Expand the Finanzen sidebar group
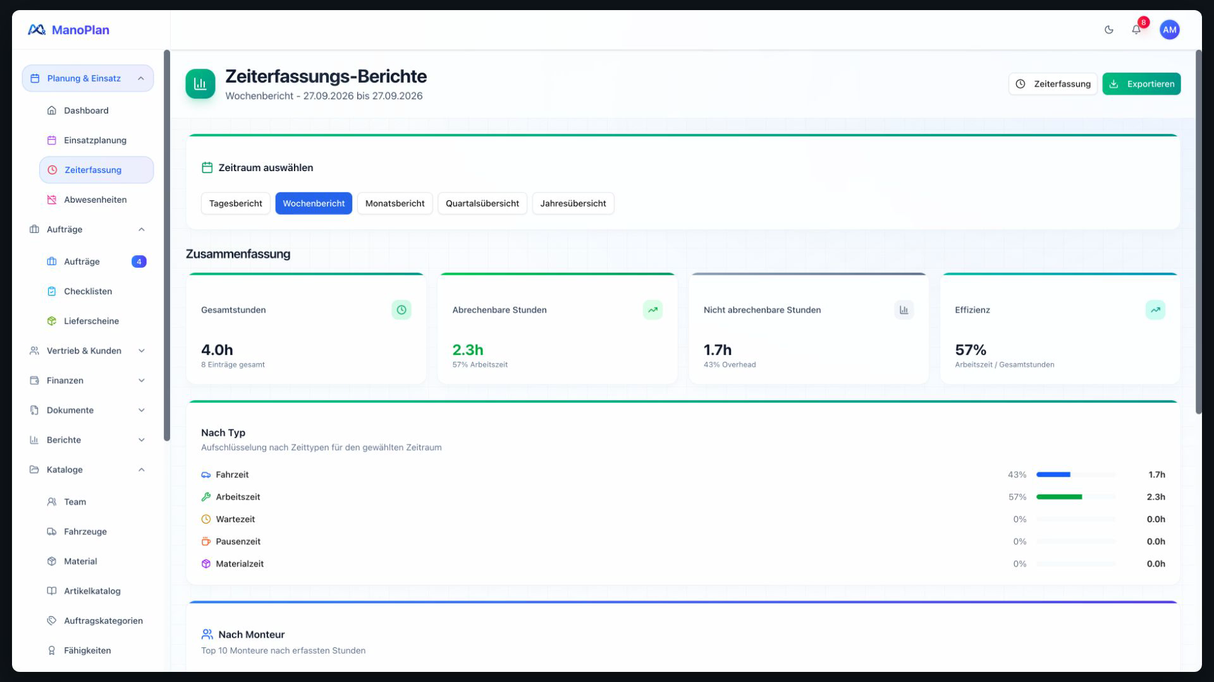 click(x=88, y=380)
